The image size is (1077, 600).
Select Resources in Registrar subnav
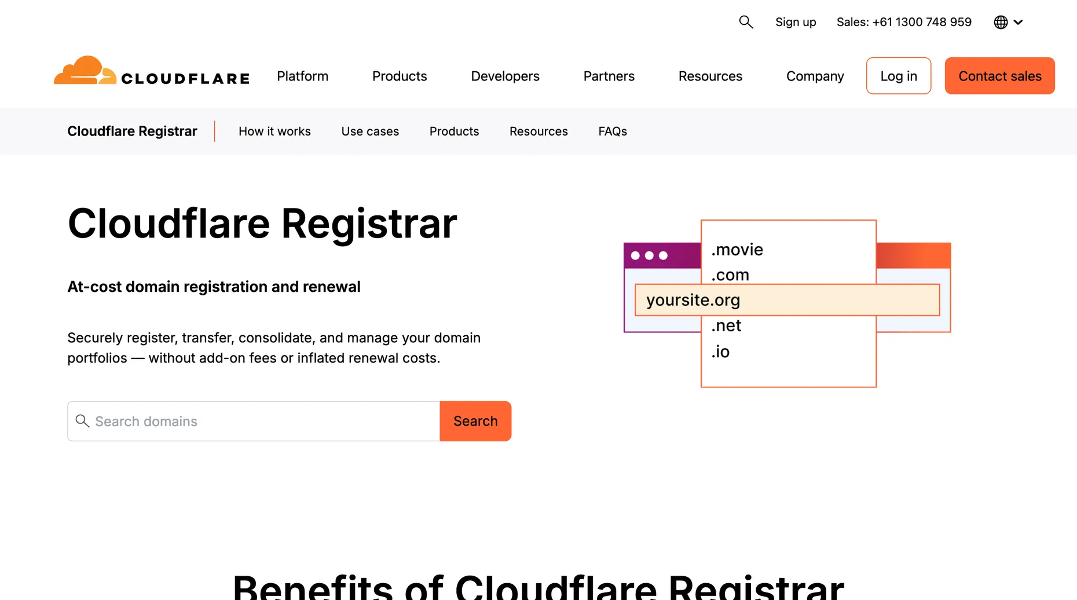[538, 131]
